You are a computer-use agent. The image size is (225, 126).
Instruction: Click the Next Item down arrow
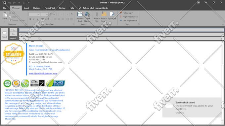pyautogui.click(x=24, y=3)
